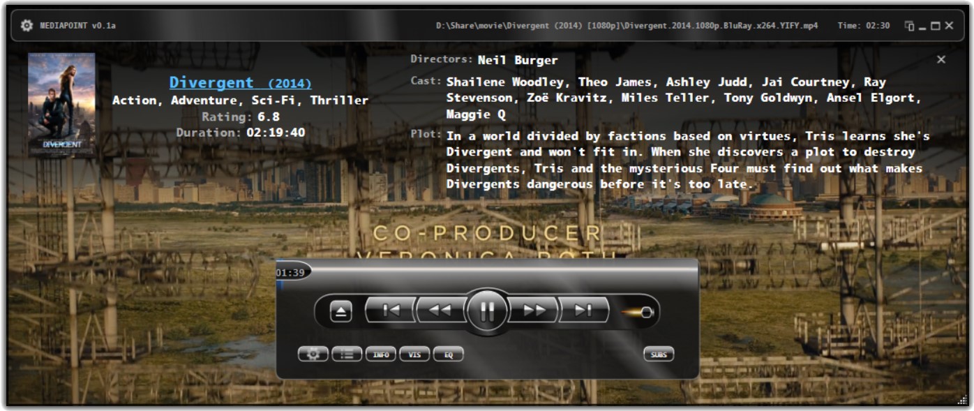
Task: Click the compact mode window icon
Action: tap(909, 25)
